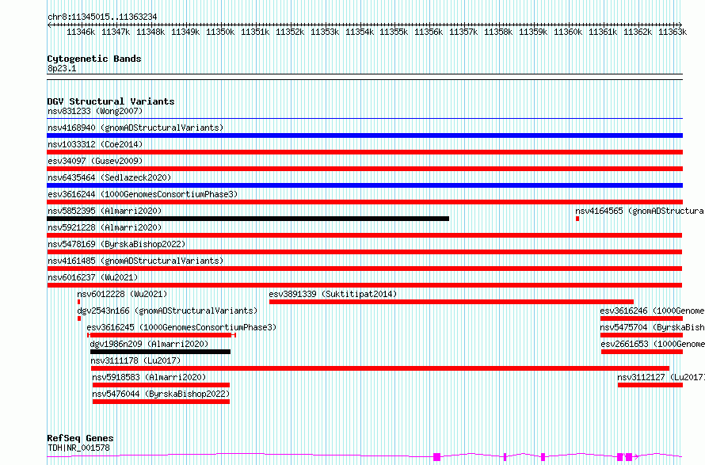Viewport: 705px width, 465px height.
Task: Click the largest magenta TDH exon block
Action: click(436, 457)
